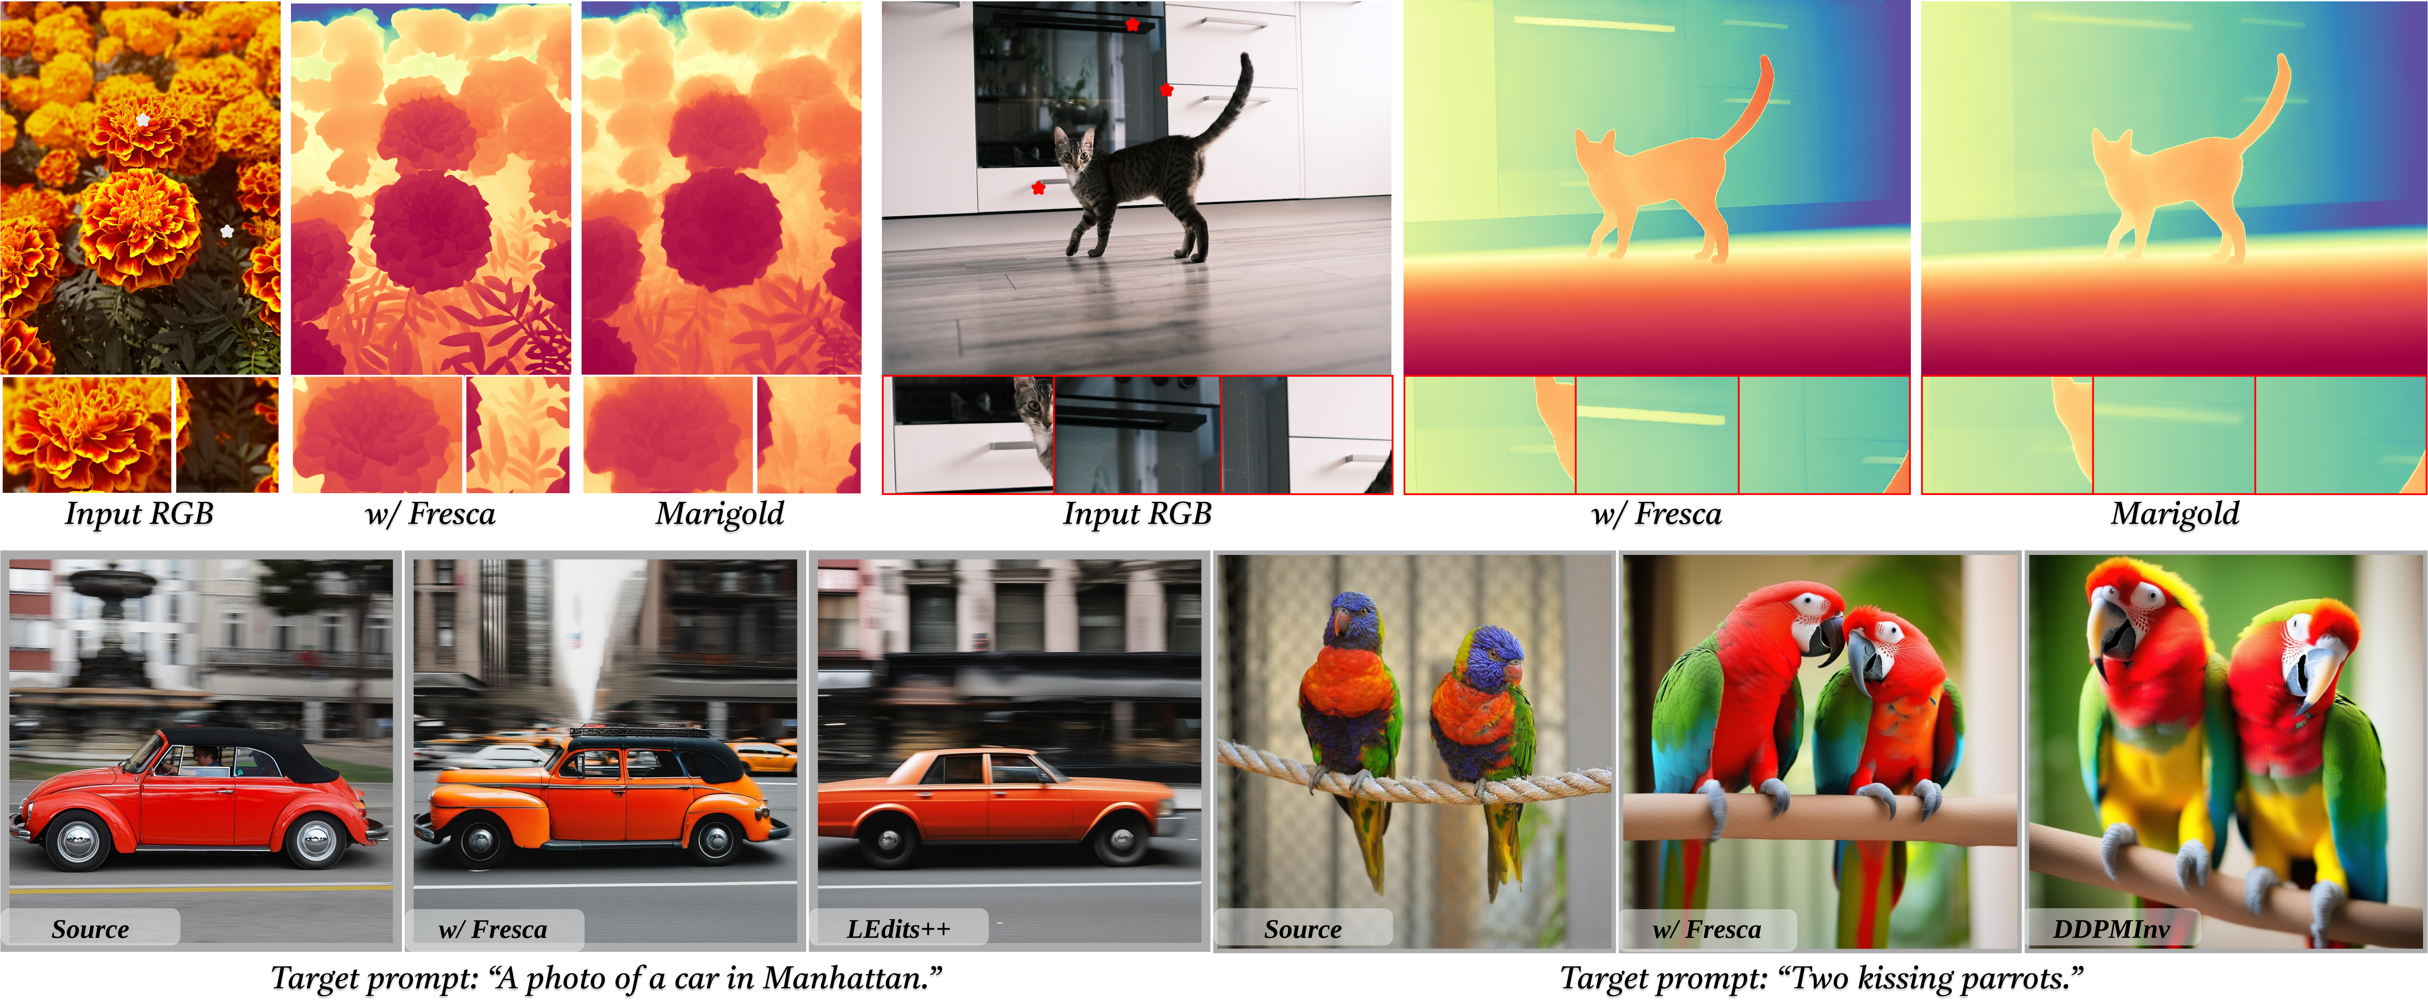Select the dark leaves crop thumbnail
The height and width of the screenshot is (1000, 2428).
(228, 434)
